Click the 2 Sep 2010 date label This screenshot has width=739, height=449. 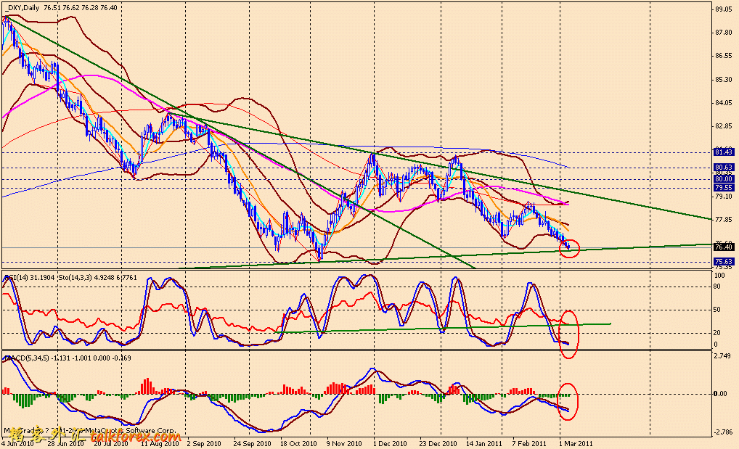pyautogui.click(x=203, y=444)
